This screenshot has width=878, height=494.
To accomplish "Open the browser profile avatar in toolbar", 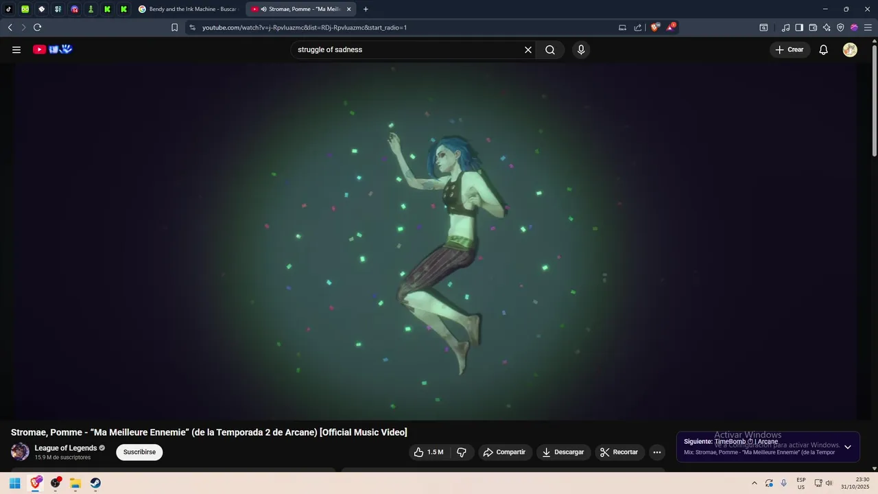I will (854, 27).
